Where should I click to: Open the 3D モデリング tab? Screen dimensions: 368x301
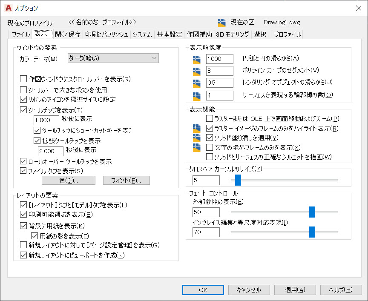233,34
